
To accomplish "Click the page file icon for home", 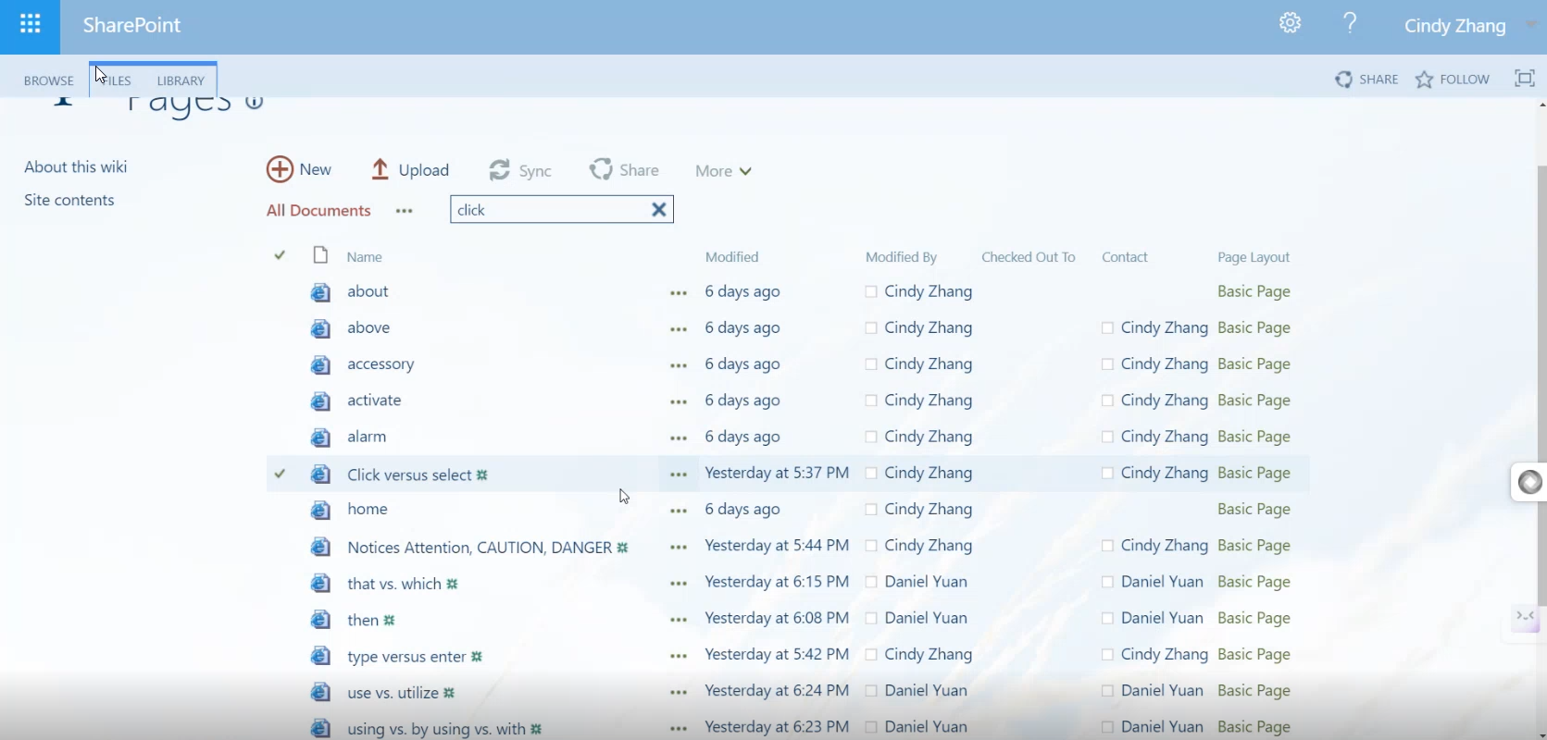I will click(x=320, y=511).
